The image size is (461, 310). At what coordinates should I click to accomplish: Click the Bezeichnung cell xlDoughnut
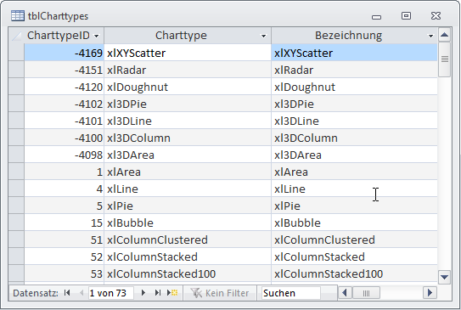coord(354,87)
